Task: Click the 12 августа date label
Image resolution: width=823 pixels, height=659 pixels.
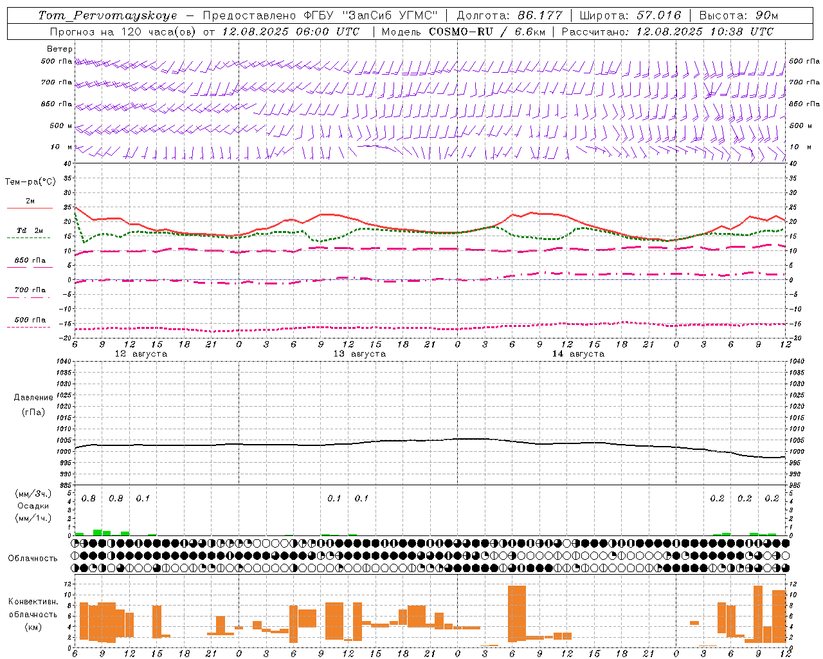Action: coord(141,354)
